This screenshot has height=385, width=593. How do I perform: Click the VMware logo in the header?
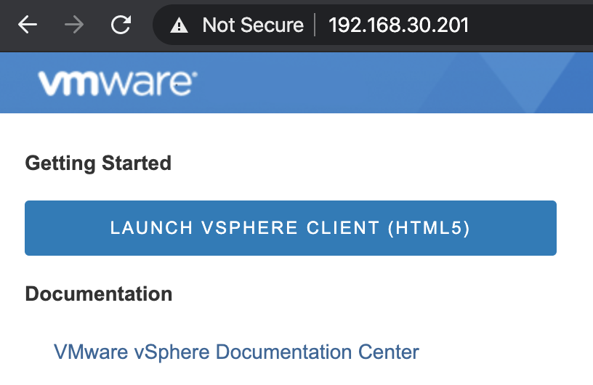point(118,83)
